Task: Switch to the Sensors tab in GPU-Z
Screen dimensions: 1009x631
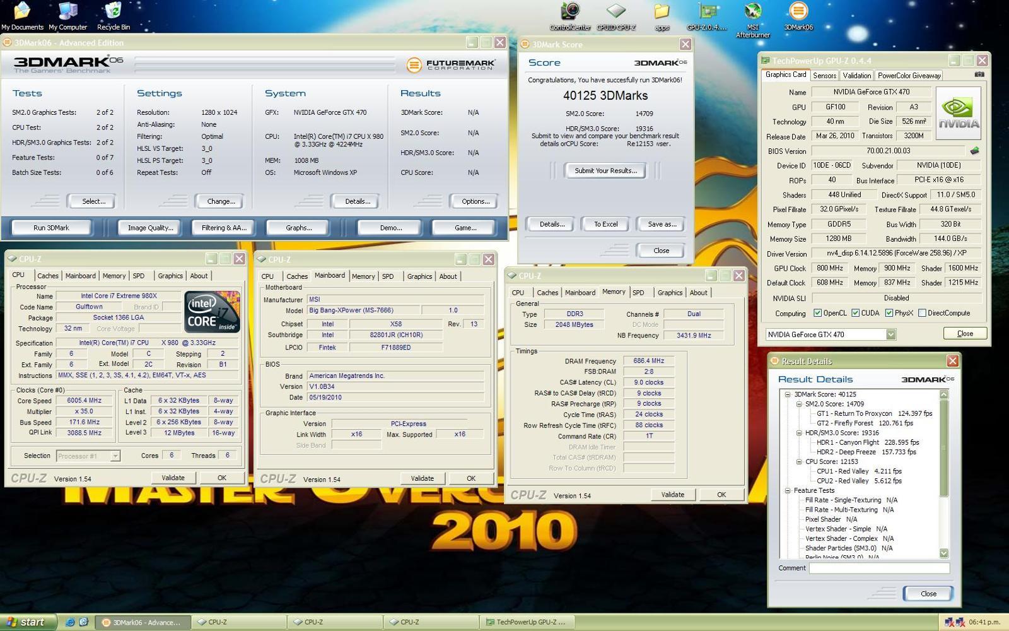Action: tap(824, 75)
